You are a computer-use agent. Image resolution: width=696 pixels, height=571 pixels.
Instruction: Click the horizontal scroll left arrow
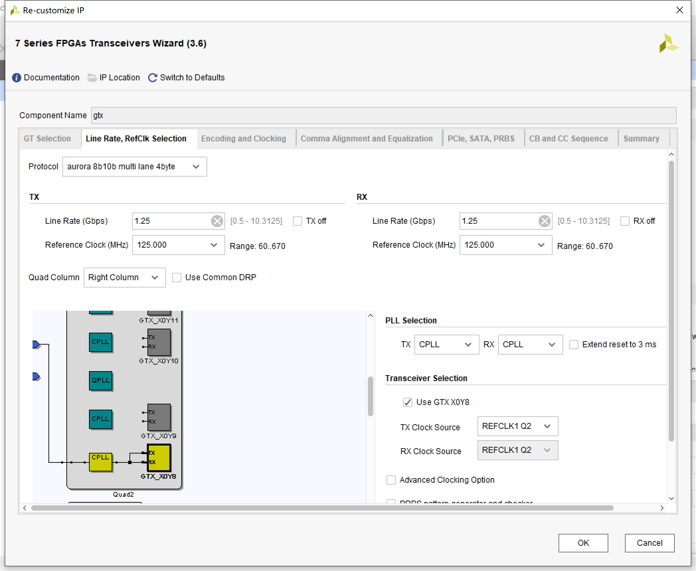[x=25, y=508]
